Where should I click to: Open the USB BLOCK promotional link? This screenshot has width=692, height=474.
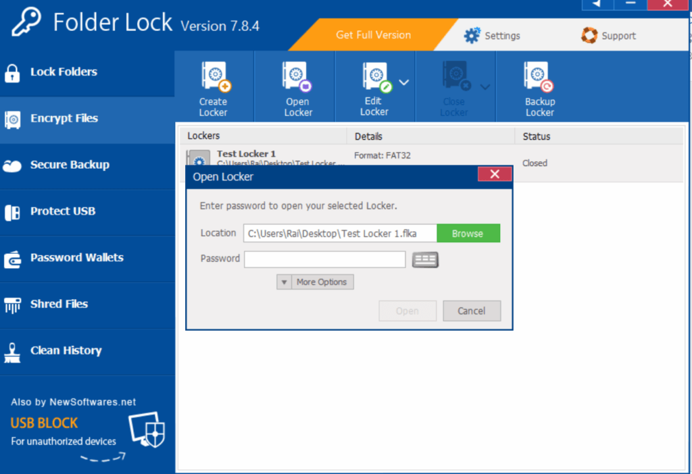[x=44, y=423]
